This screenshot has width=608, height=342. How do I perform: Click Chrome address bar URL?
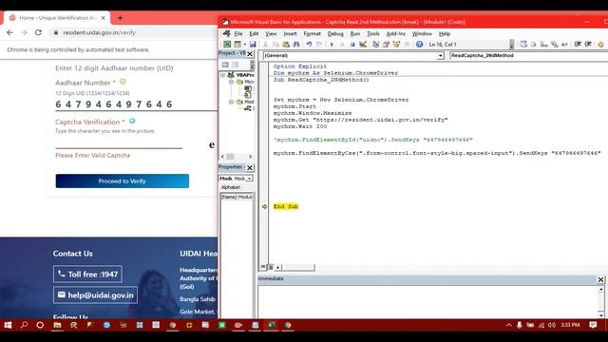point(99,32)
